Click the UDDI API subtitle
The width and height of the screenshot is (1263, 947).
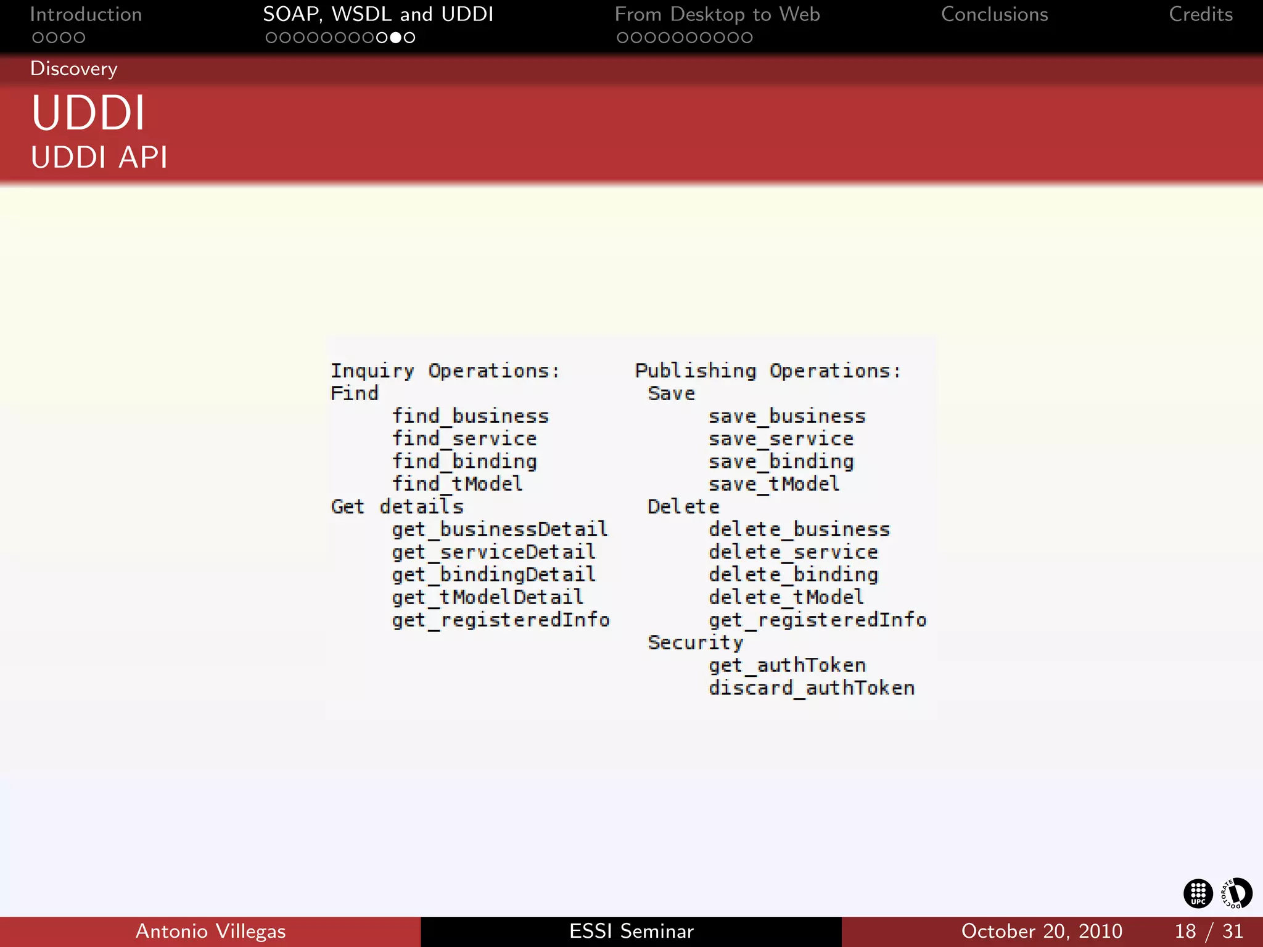(99, 157)
